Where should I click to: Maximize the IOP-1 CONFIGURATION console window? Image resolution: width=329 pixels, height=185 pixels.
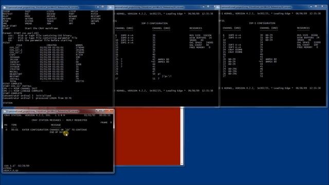click(316, 7)
